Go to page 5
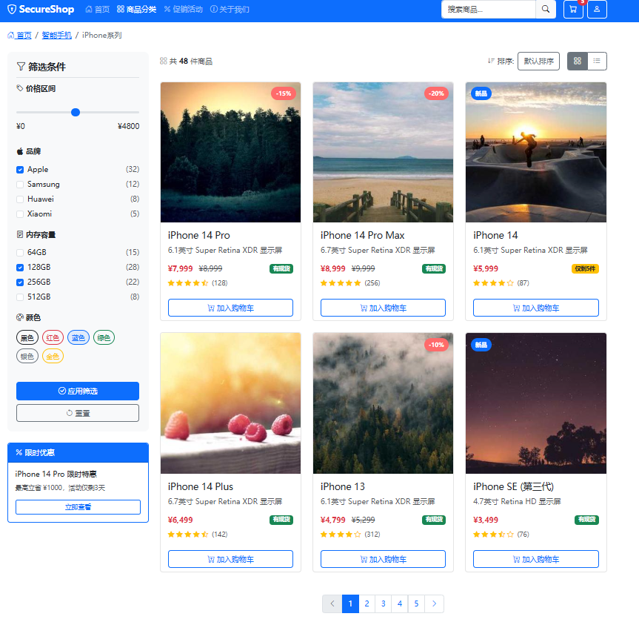The height and width of the screenshot is (625, 639). 416,603
